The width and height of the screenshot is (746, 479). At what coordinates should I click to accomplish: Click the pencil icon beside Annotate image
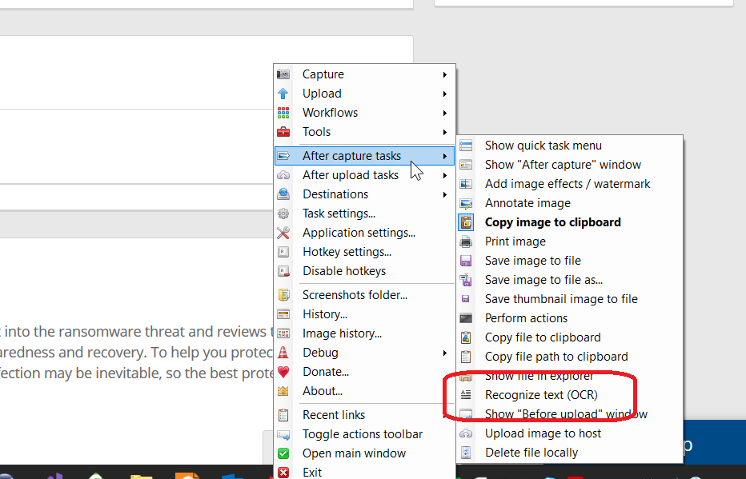pos(466,203)
